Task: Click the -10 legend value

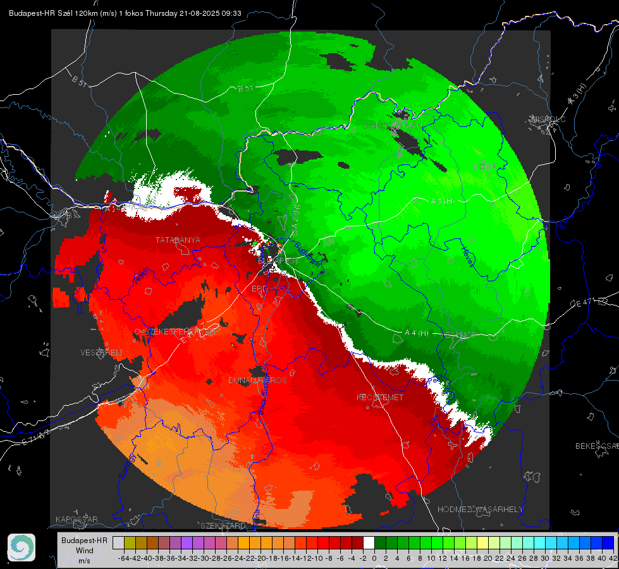Action: [317, 558]
